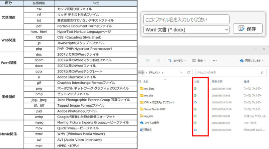
Task: Select the ファイルの場所 shortcut
Action: 152,123
